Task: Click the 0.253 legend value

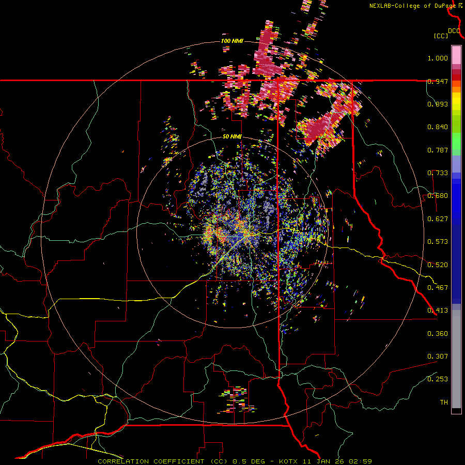Action: [x=438, y=379]
